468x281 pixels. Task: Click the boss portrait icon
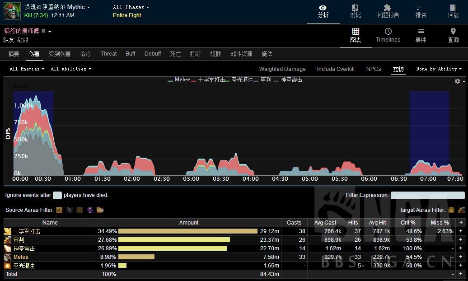[x=12, y=11]
